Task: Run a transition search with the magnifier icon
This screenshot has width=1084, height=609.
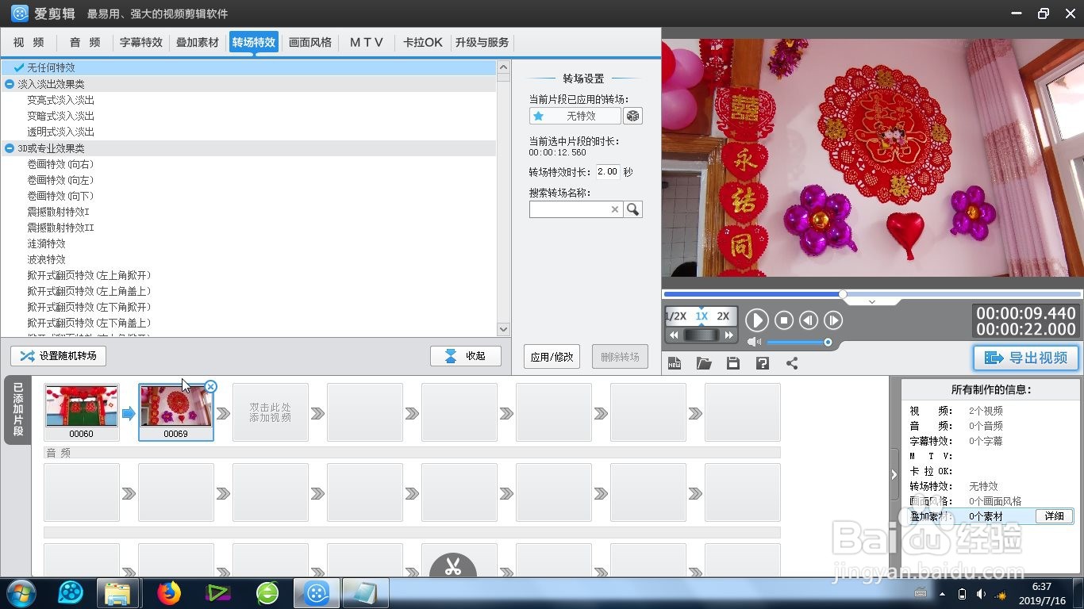Action: pyautogui.click(x=632, y=209)
